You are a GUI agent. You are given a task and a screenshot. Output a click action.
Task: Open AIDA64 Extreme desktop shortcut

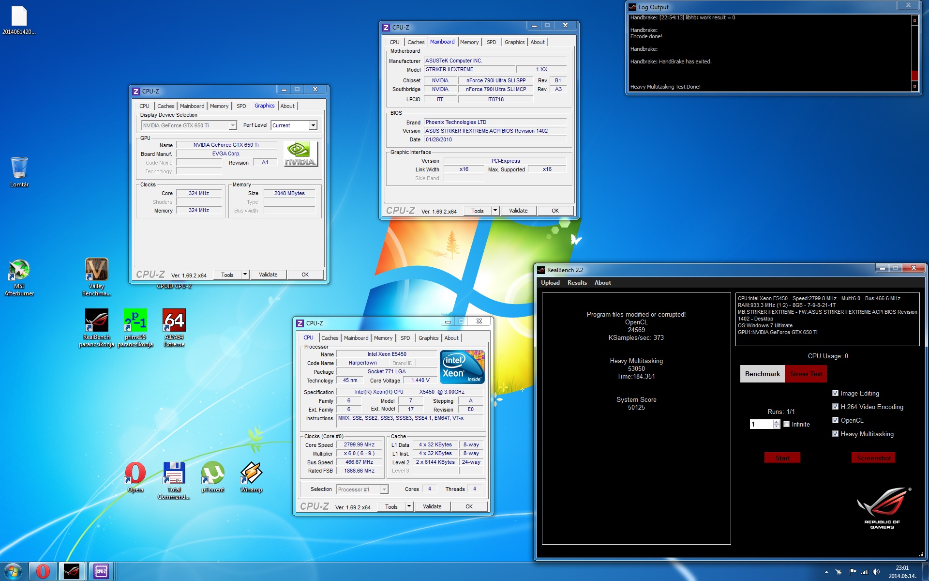coord(174,328)
